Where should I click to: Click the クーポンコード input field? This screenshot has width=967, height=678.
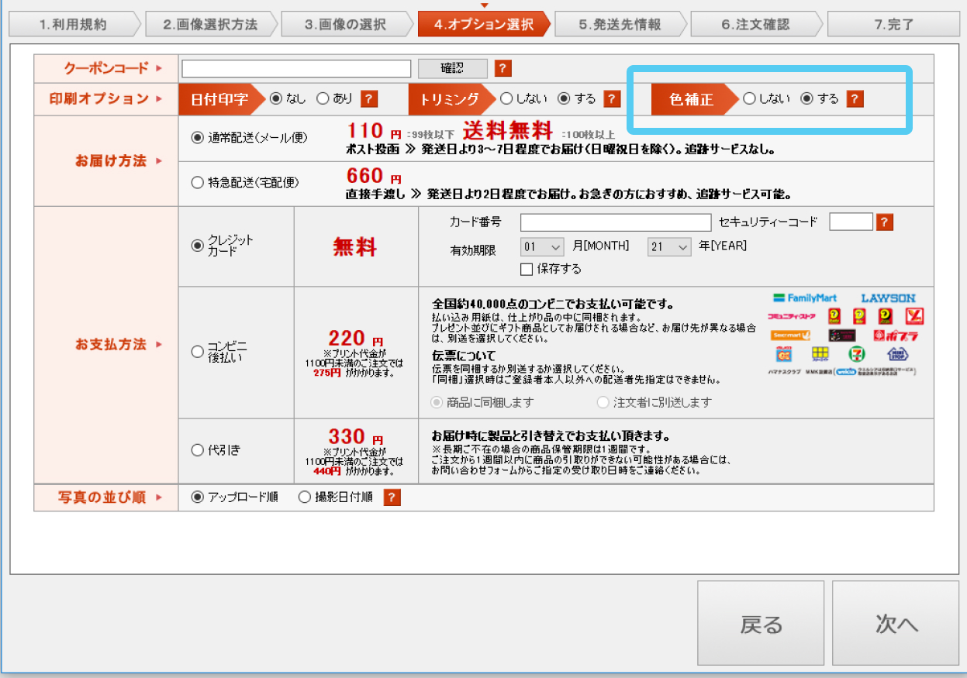click(295, 68)
